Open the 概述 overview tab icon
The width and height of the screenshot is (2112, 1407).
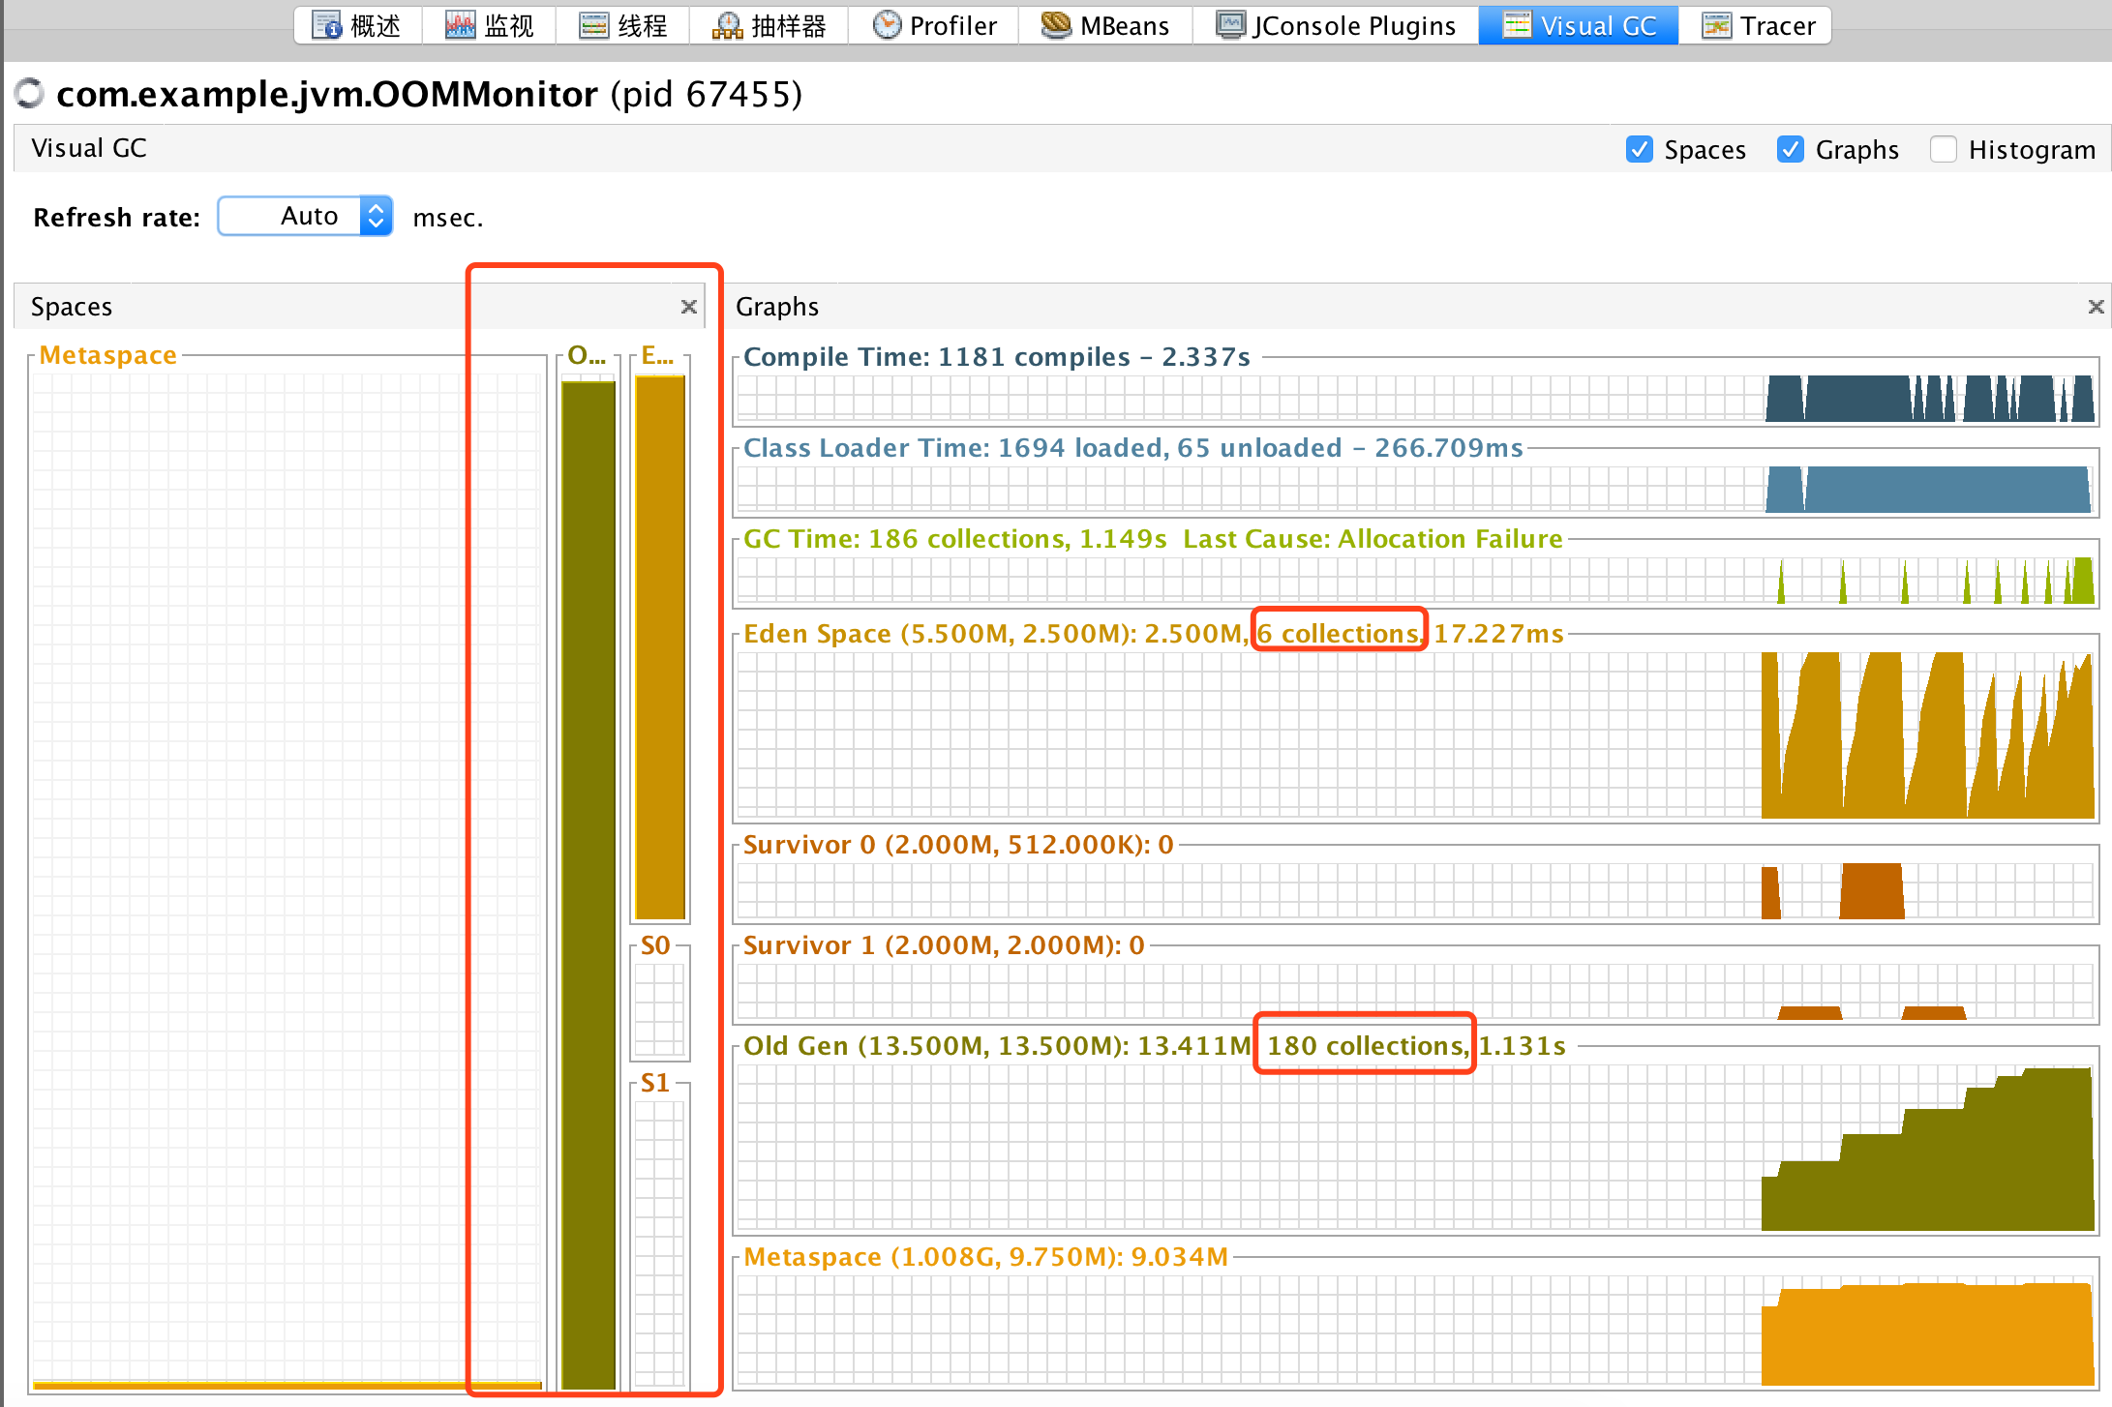point(327,25)
